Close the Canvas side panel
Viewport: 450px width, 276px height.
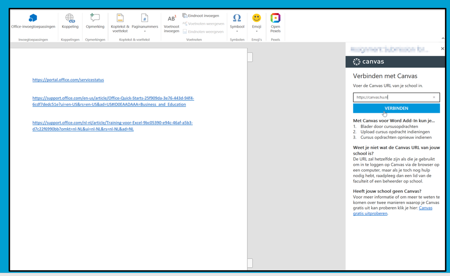click(x=442, y=49)
